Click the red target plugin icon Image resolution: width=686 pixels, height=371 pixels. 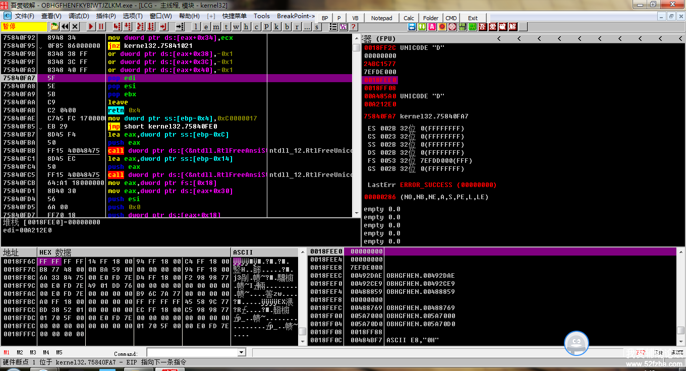click(452, 27)
